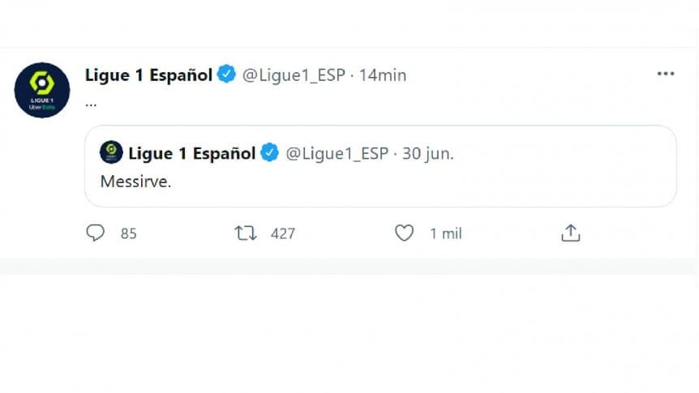Click the 1 mil likes count
This screenshot has height=393, width=699.
coord(445,233)
